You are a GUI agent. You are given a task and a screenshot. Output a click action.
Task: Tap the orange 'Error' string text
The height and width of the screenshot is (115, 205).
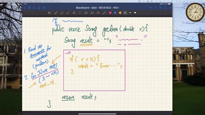[x=105, y=66]
